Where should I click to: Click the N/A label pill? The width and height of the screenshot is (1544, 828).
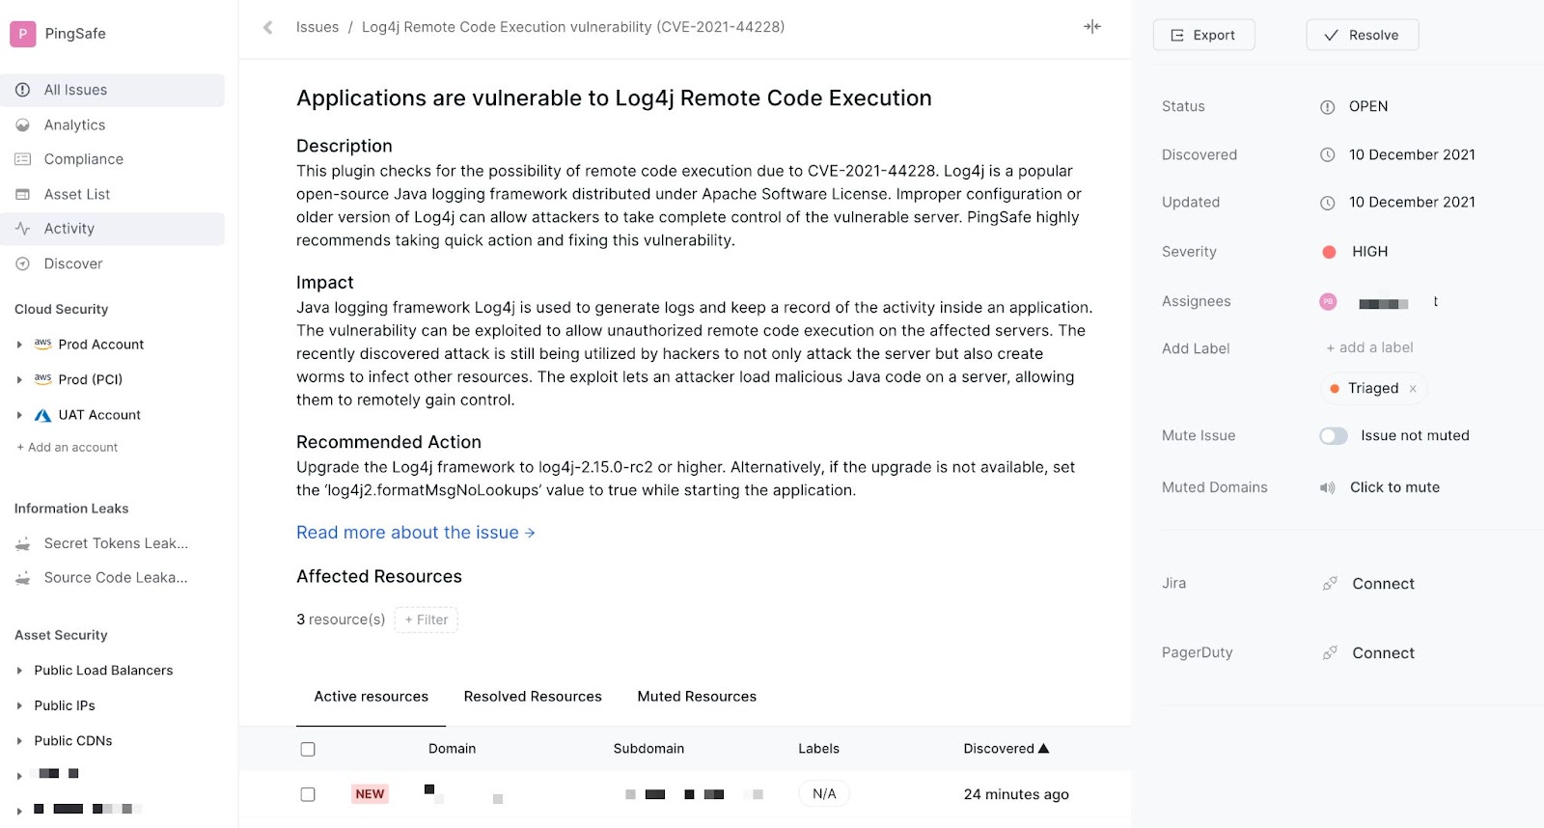point(824,794)
